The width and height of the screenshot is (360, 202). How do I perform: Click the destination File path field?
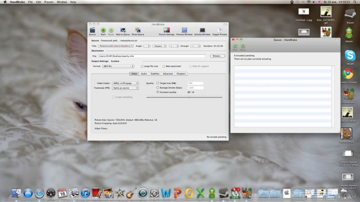click(x=151, y=56)
